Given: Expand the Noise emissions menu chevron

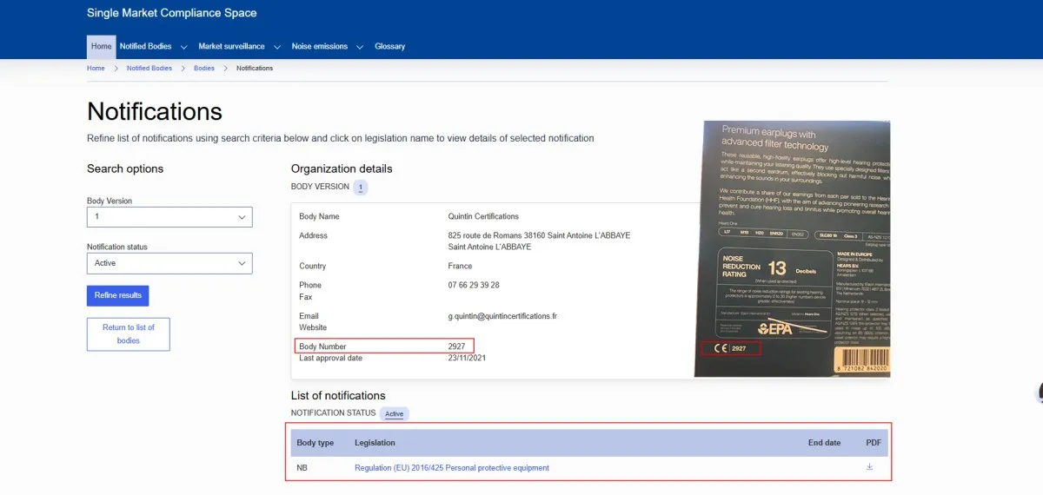Looking at the screenshot, I should tap(360, 47).
